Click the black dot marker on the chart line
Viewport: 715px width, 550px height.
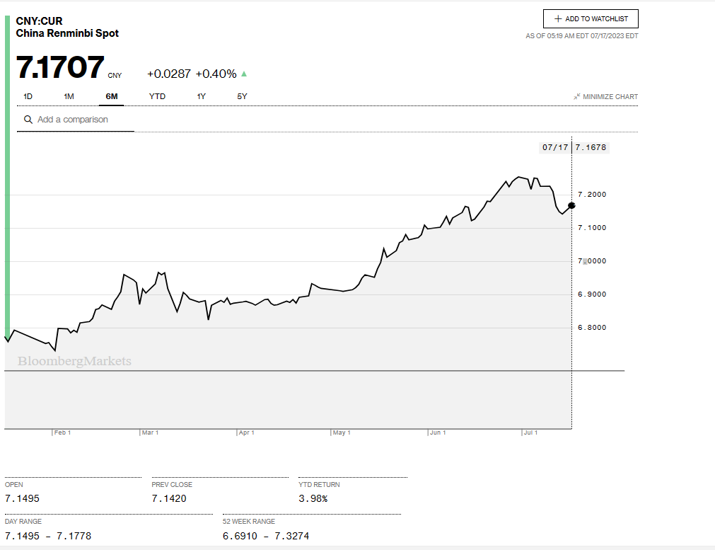point(571,205)
